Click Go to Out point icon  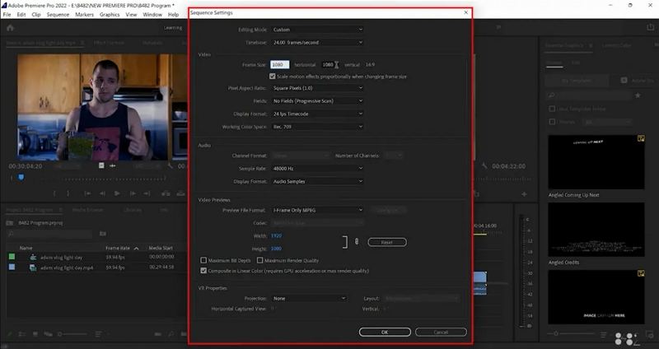(147, 193)
